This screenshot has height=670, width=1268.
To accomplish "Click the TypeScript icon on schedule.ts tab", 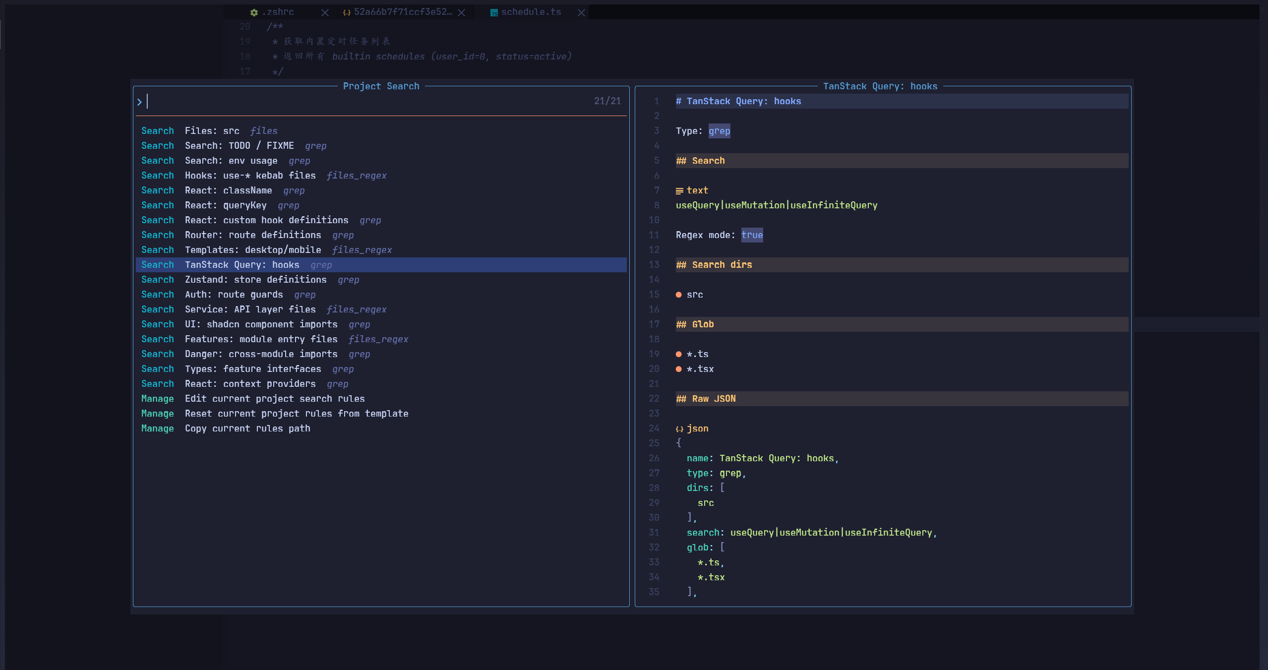I will [x=494, y=12].
